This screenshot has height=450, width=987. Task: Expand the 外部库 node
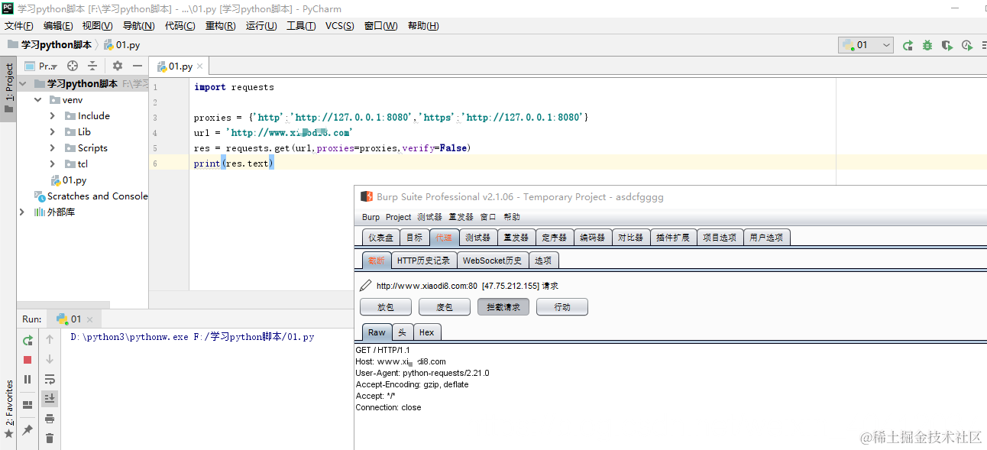pyautogui.click(x=22, y=212)
